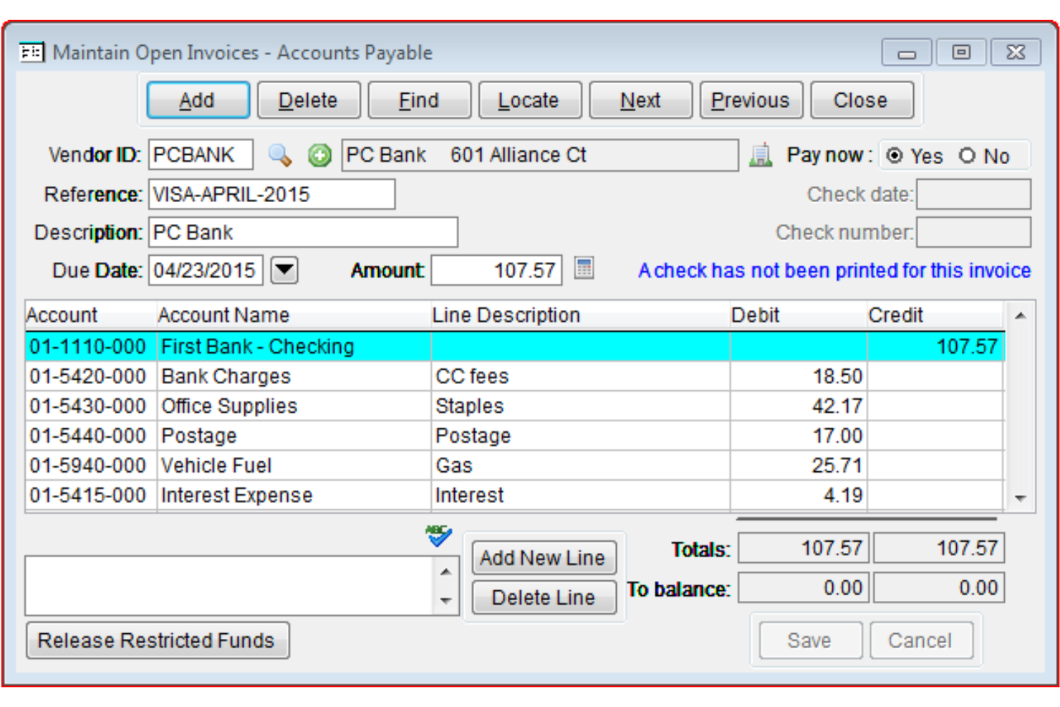The width and height of the screenshot is (1060, 707).
Task: Click Locate in the toolbar
Action: (x=530, y=100)
